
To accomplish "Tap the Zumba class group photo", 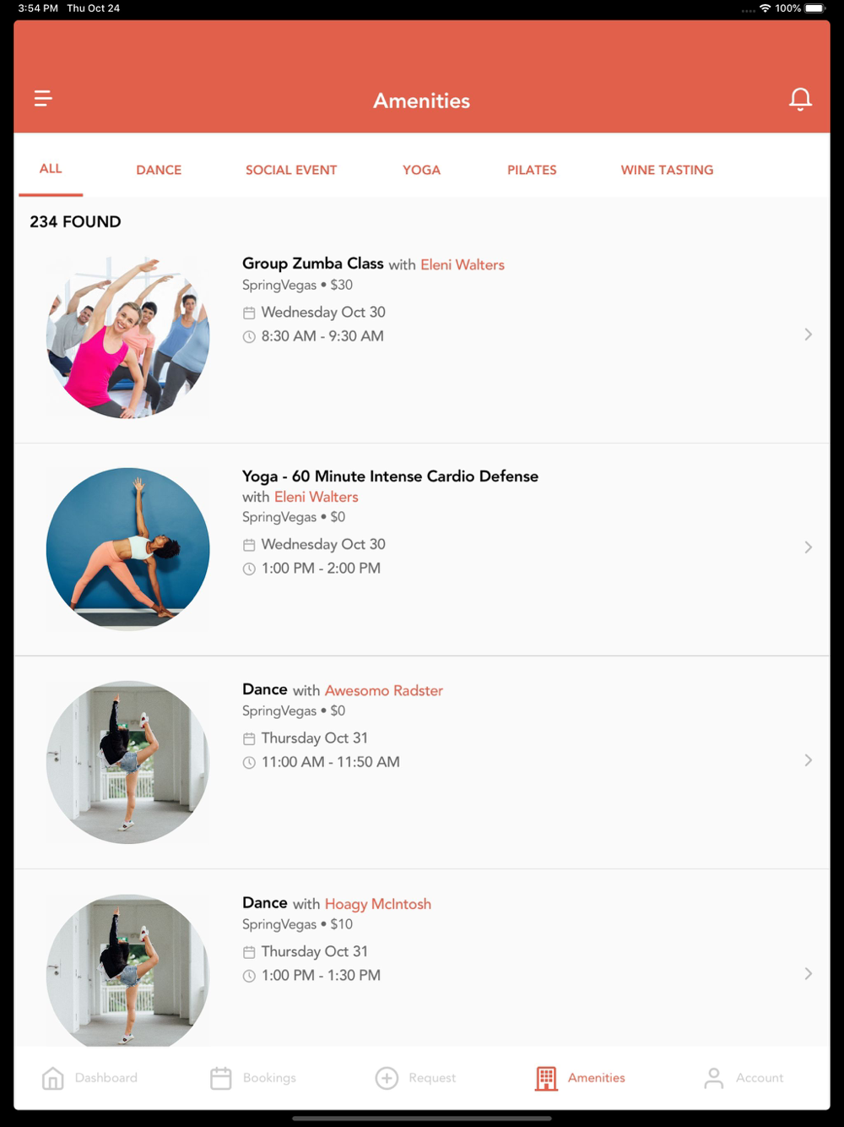I will 127,336.
